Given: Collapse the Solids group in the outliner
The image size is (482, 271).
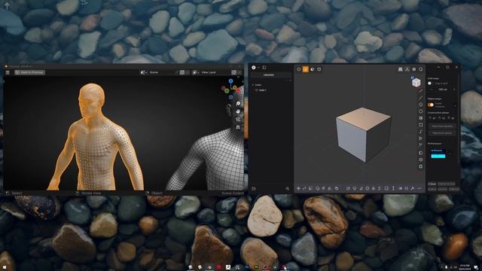Looking at the screenshot, I should [253, 85].
